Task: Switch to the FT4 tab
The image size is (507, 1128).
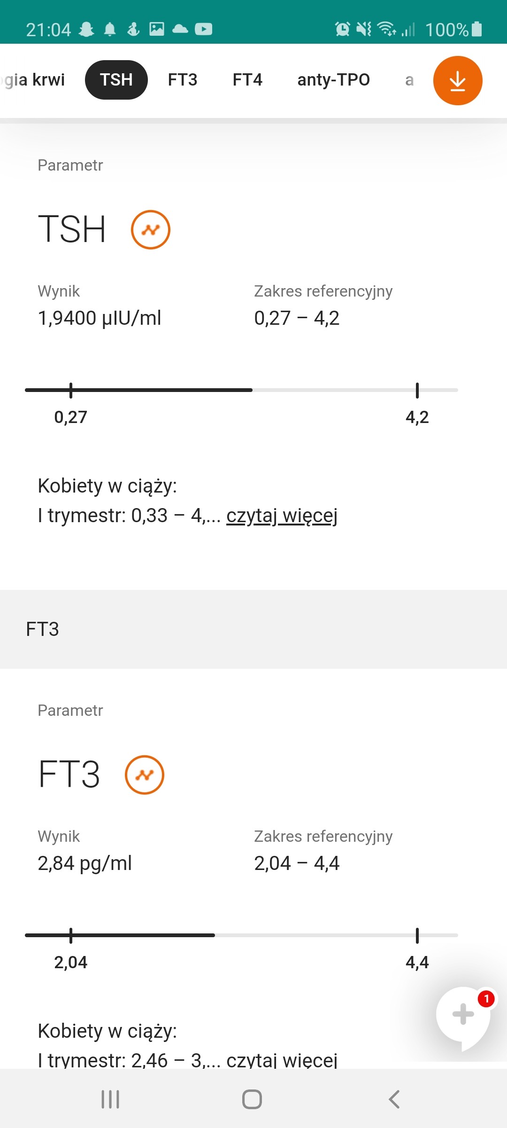Action: tap(247, 80)
